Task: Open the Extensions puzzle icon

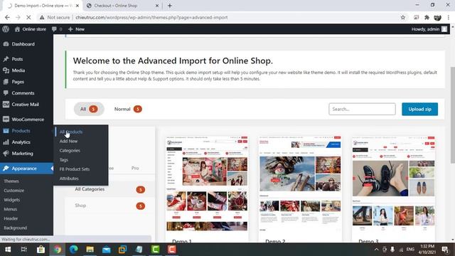Action: pyautogui.click(x=427, y=17)
